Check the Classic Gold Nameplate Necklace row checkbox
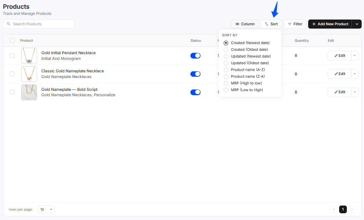Image resolution: width=364 pixels, height=220 pixels. (x=12, y=74)
